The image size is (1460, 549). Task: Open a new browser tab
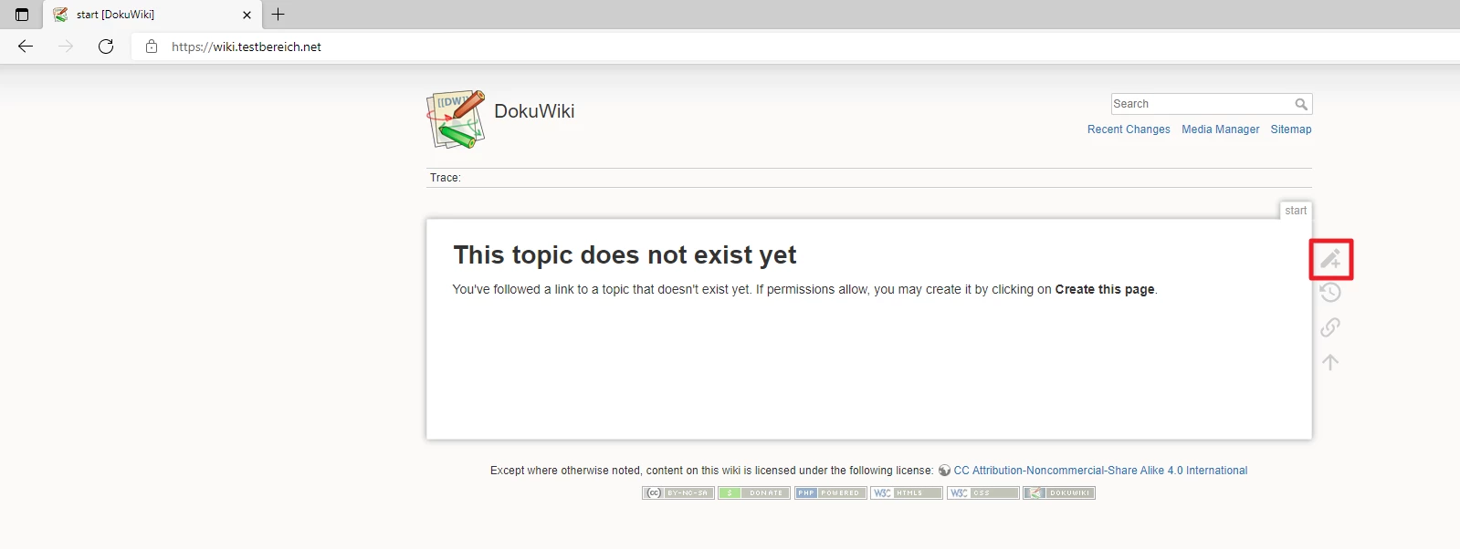coord(278,15)
